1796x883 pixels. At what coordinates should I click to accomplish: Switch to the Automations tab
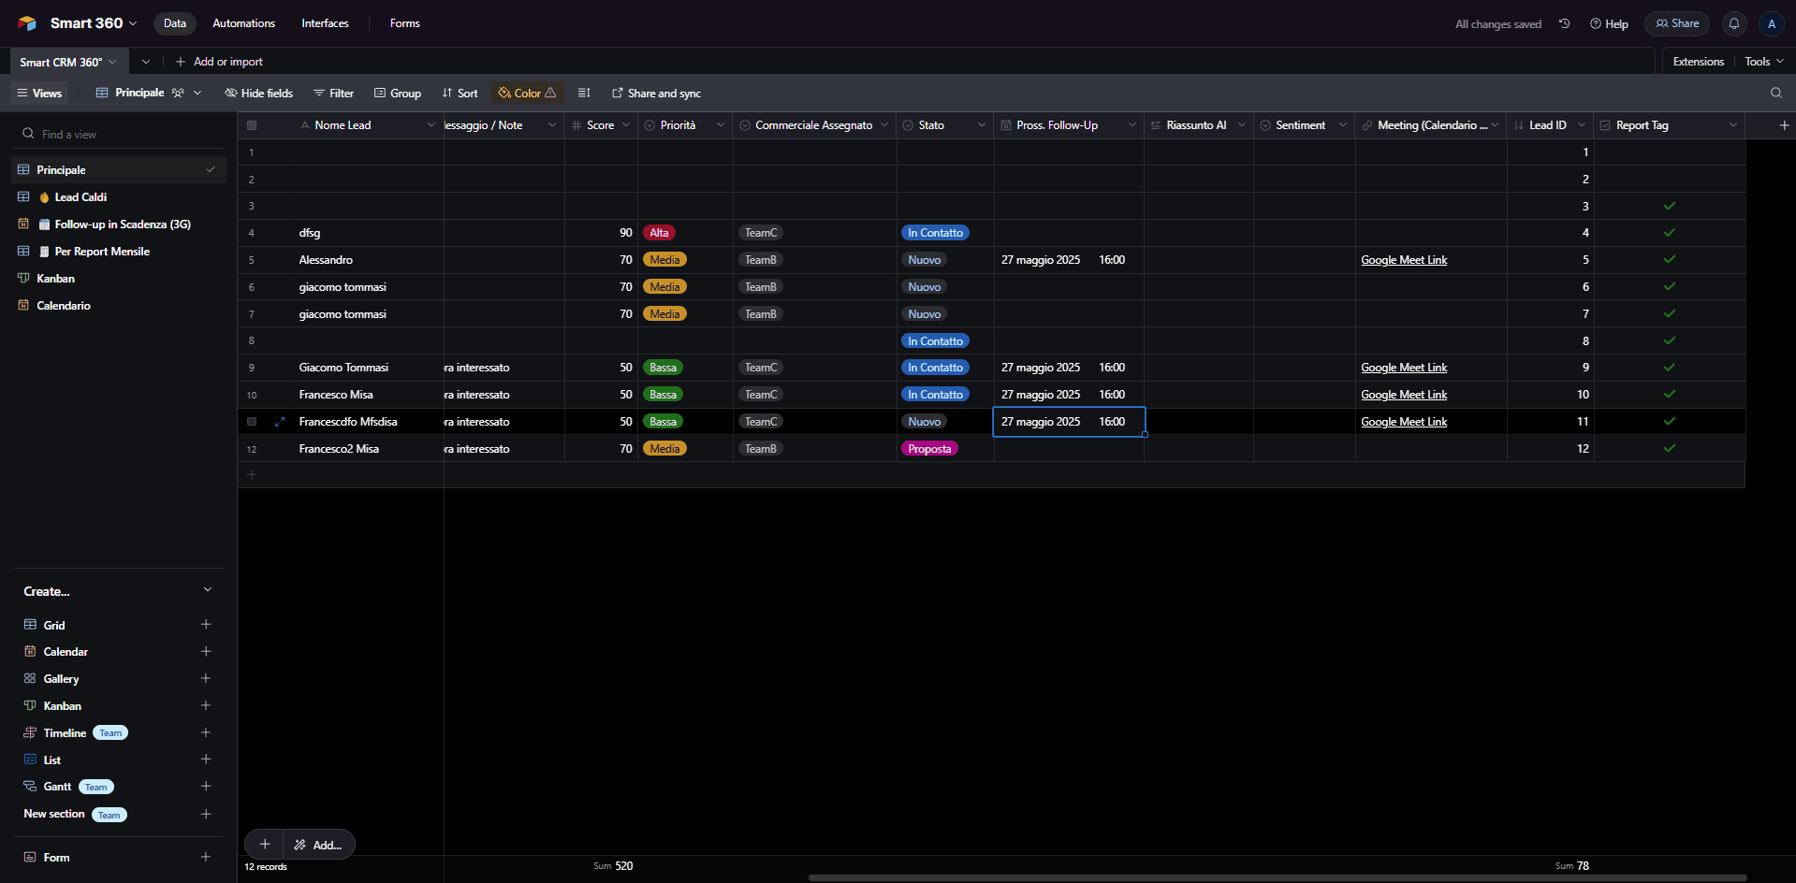(243, 23)
